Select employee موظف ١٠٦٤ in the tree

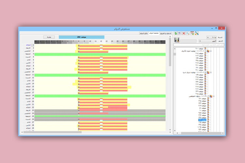coord(202,127)
